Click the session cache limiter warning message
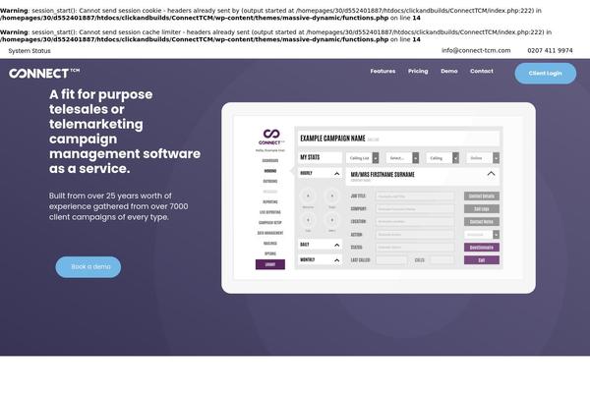The image size is (590, 393). [275, 35]
